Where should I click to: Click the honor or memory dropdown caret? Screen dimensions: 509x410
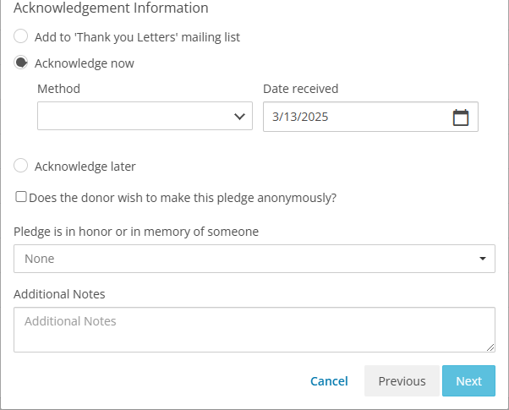483,259
